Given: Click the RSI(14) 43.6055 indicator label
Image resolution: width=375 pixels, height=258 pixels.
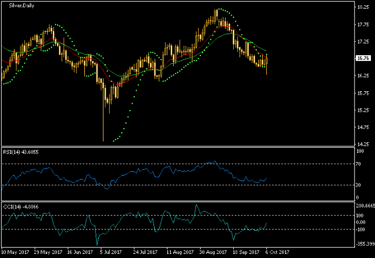Looking at the screenshot, I should pos(21,152).
